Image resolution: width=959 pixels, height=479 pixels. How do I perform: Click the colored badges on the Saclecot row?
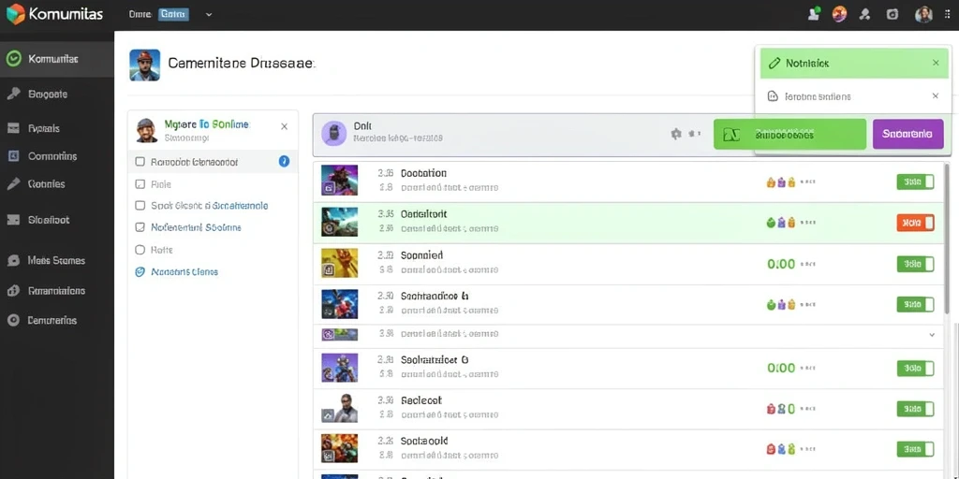781,409
